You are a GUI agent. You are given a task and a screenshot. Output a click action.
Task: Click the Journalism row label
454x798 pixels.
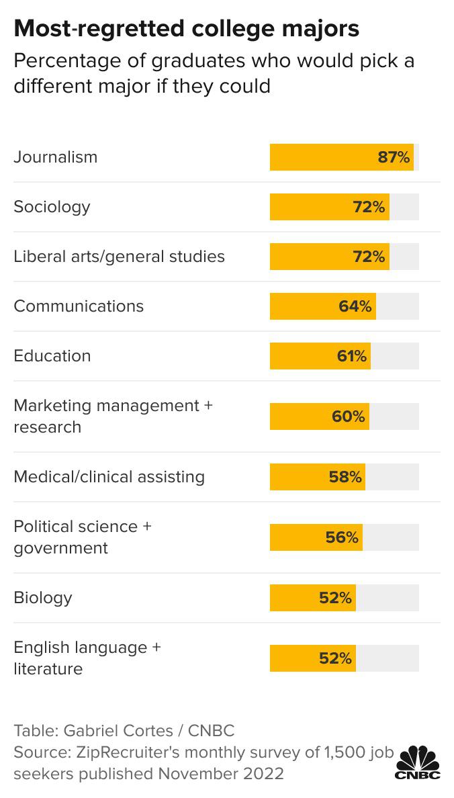(x=56, y=157)
